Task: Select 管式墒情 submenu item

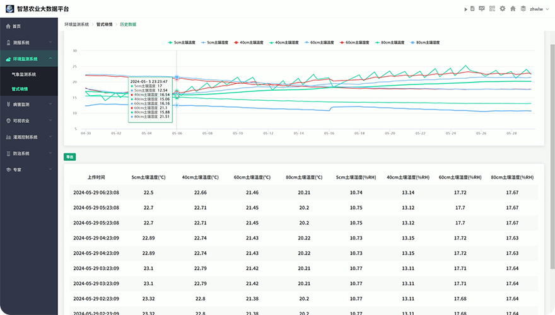Action: [28, 89]
